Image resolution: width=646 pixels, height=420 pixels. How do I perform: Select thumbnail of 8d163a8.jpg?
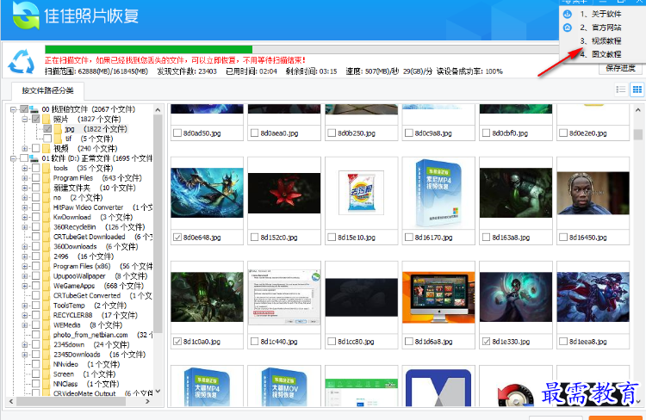516,193
